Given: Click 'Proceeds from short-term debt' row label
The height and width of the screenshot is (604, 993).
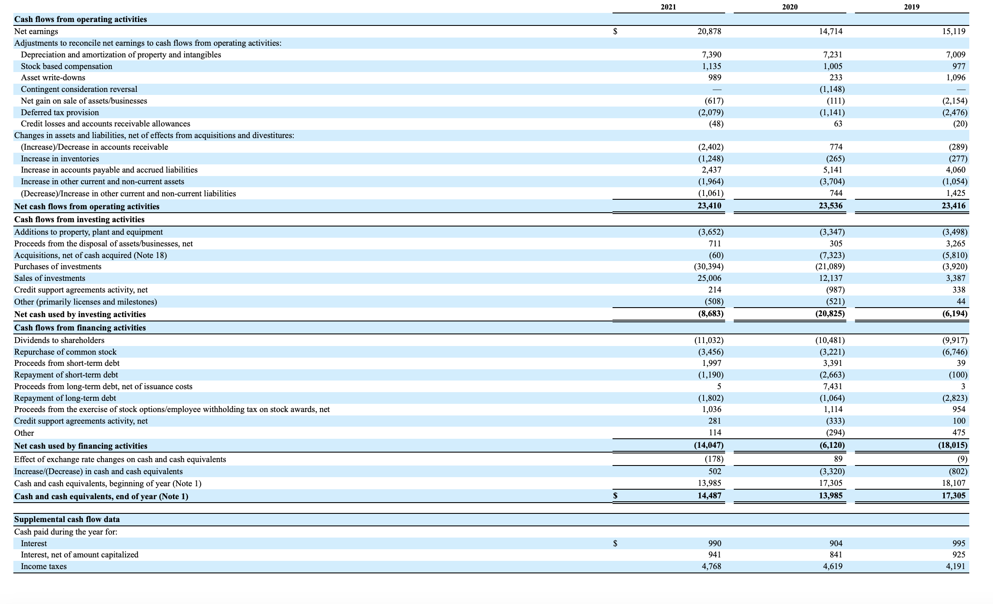Looking at the screenshot, I should [67, 363].
